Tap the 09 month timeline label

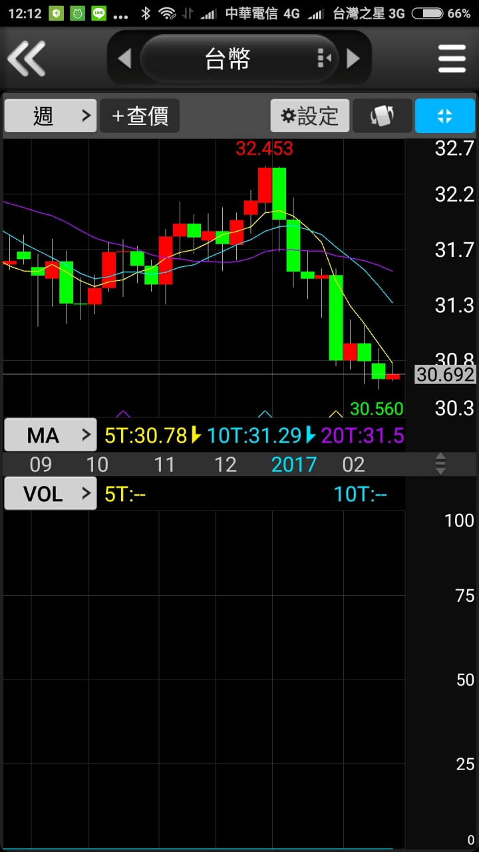point(41,465)
